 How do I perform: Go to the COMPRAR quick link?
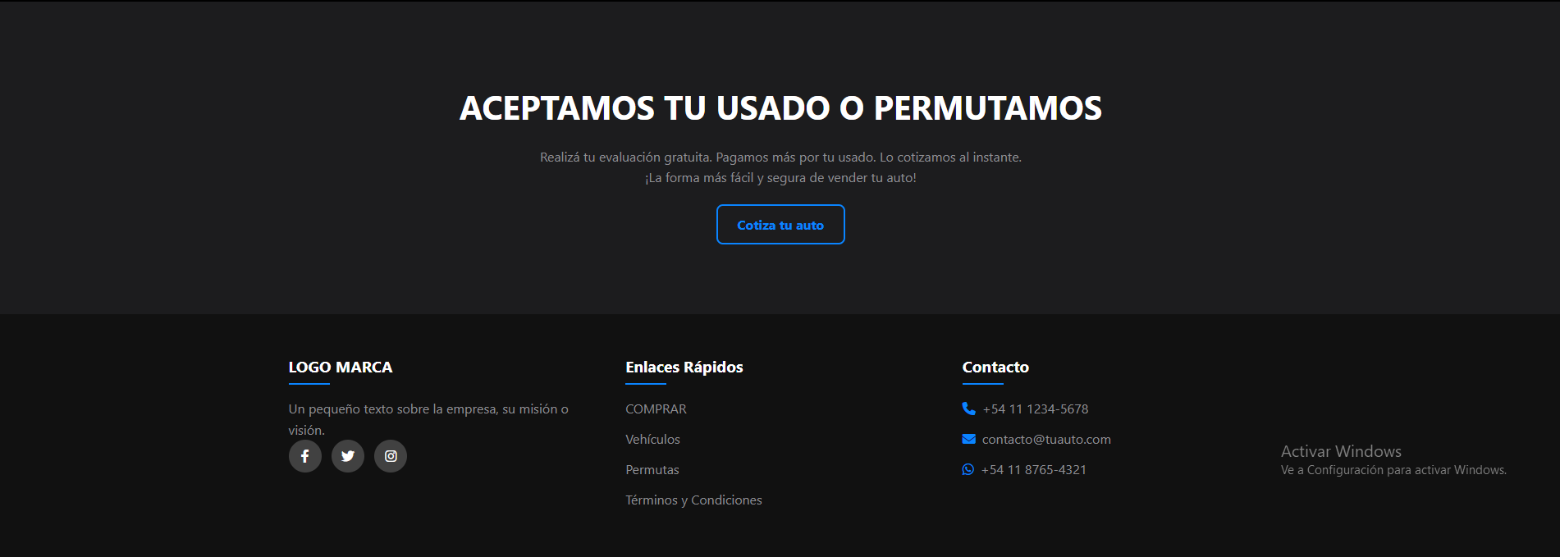tap(656, 409)
